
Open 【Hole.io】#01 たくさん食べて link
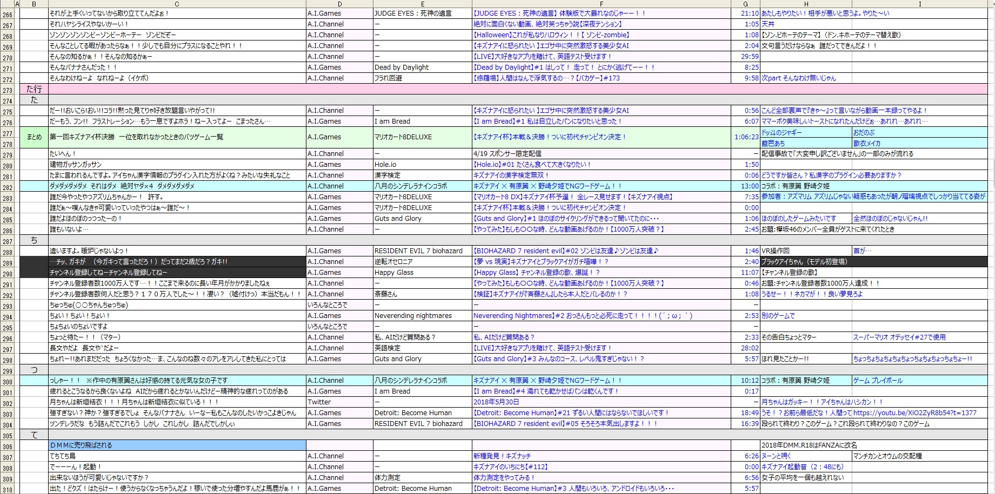[x=532, y=164]
